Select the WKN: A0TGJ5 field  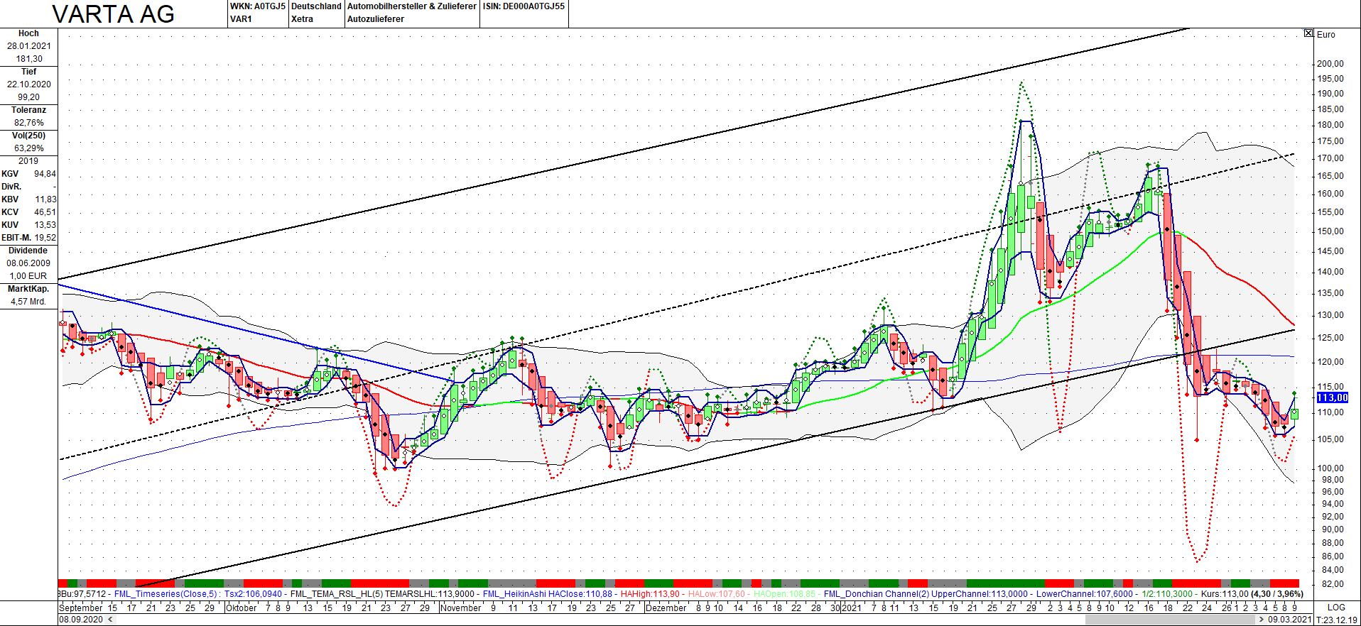click(257, 6)
